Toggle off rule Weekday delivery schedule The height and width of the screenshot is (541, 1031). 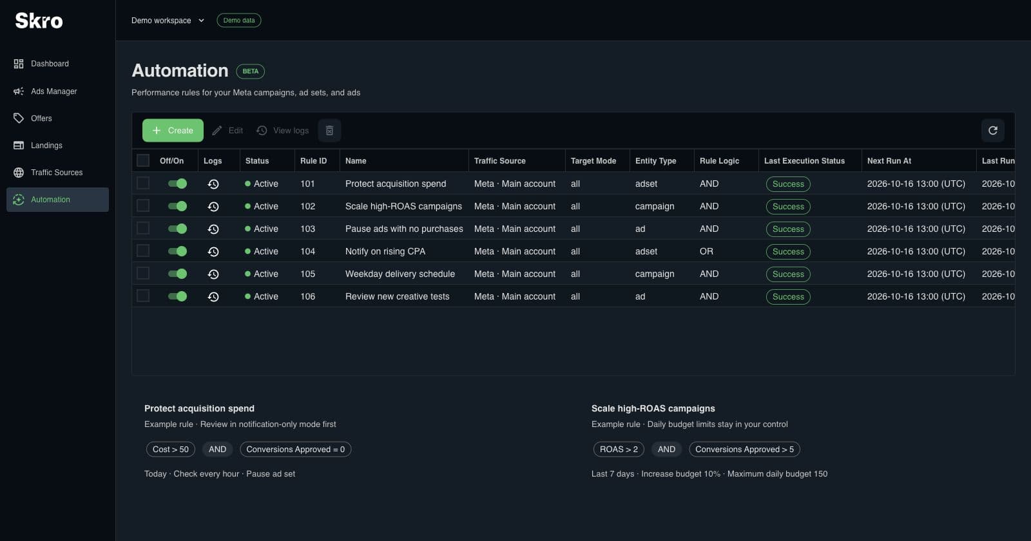point(177,274)
